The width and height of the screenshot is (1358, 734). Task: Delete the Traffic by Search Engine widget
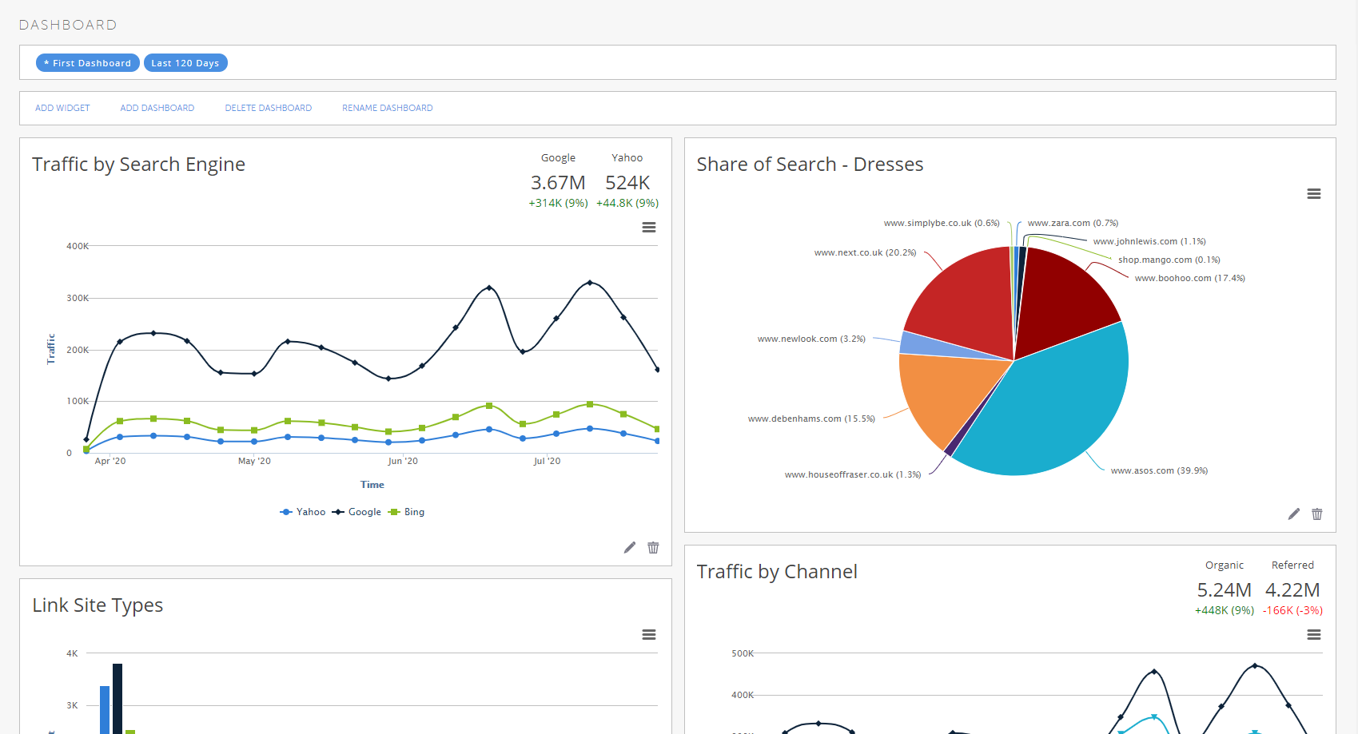(653, 548)
